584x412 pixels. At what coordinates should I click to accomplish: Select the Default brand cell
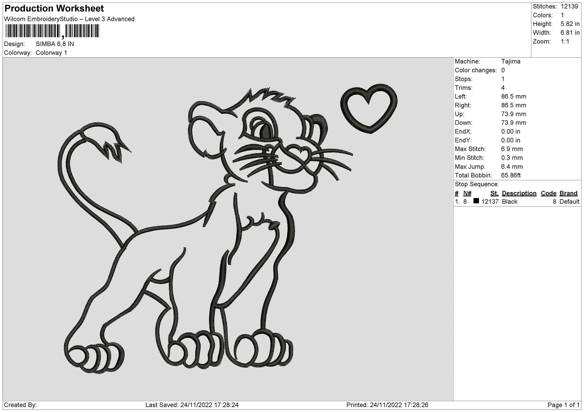tap(569, 202)
